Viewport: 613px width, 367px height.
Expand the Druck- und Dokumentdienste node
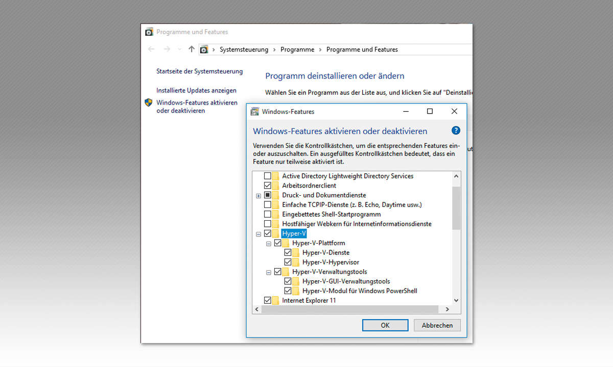pyautogui.click(x=258, y=196)
